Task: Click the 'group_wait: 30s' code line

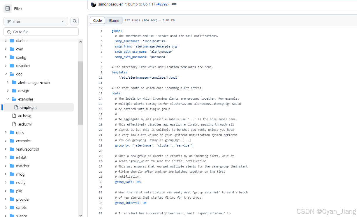Action: point(128,182)
